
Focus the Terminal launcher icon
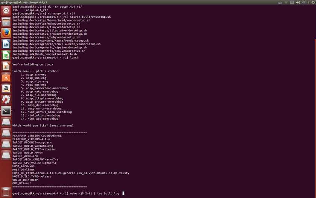point(6,111)
